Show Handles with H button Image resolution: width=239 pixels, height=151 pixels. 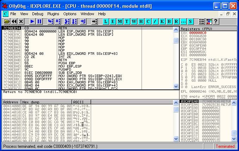pos(141,22)
